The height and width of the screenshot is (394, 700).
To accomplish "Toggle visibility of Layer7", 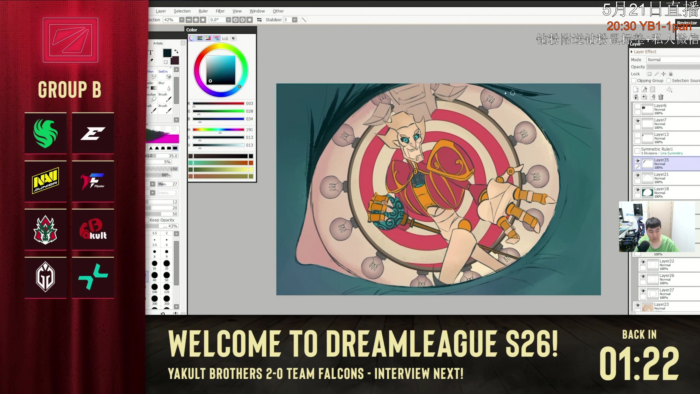I will click(x=638, y=121).
